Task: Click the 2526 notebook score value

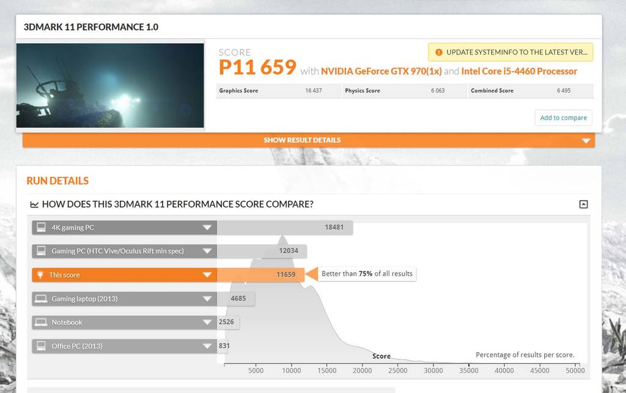Action: coord(226,322)
